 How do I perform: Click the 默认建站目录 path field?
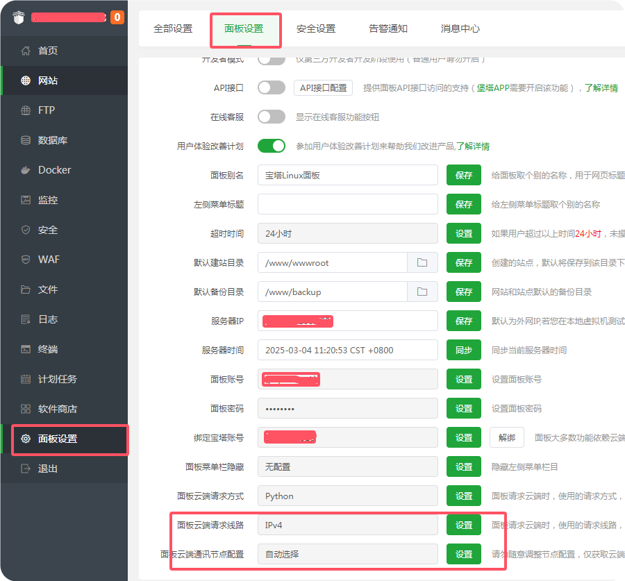tap(333, 262)
